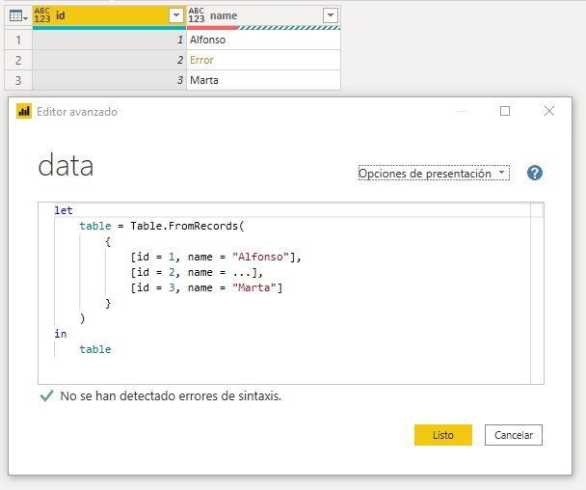Select row number 3 header

18,80
